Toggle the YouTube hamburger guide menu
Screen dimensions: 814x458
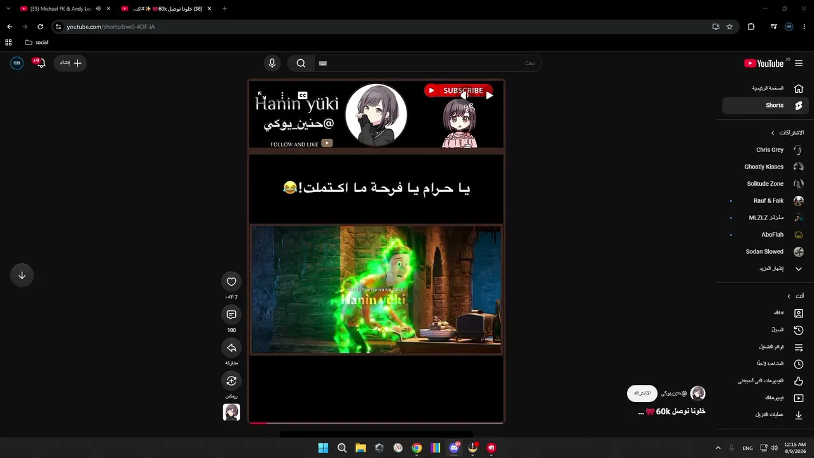click(x=799, y=63)
